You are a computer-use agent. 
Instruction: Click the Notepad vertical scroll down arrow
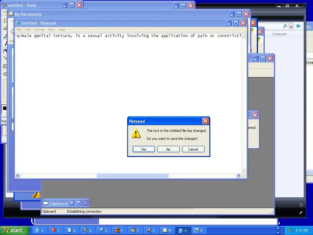244,170
